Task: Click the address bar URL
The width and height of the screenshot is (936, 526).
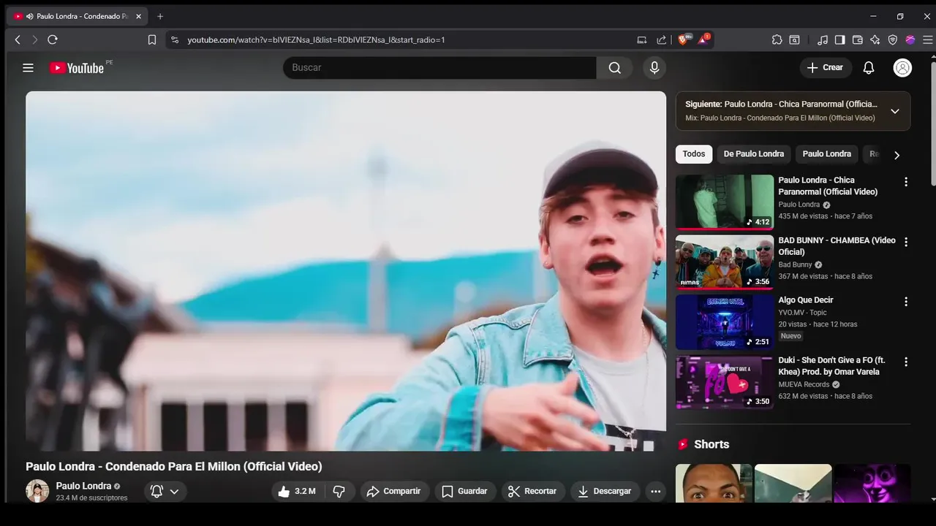Action: click(316, 40)
